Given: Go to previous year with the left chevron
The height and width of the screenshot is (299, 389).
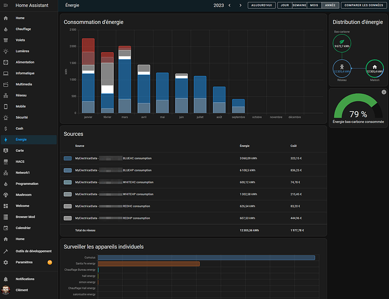Looking at the screenshot, I should pos(231,5).
